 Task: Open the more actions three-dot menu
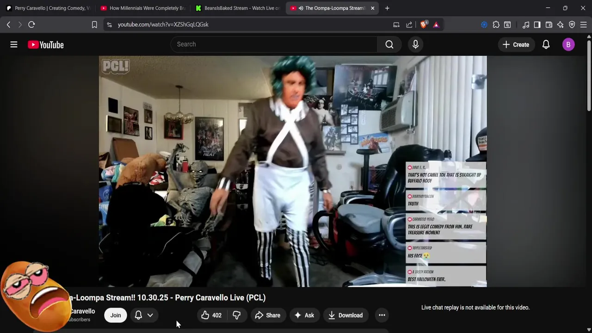point(382,315)
